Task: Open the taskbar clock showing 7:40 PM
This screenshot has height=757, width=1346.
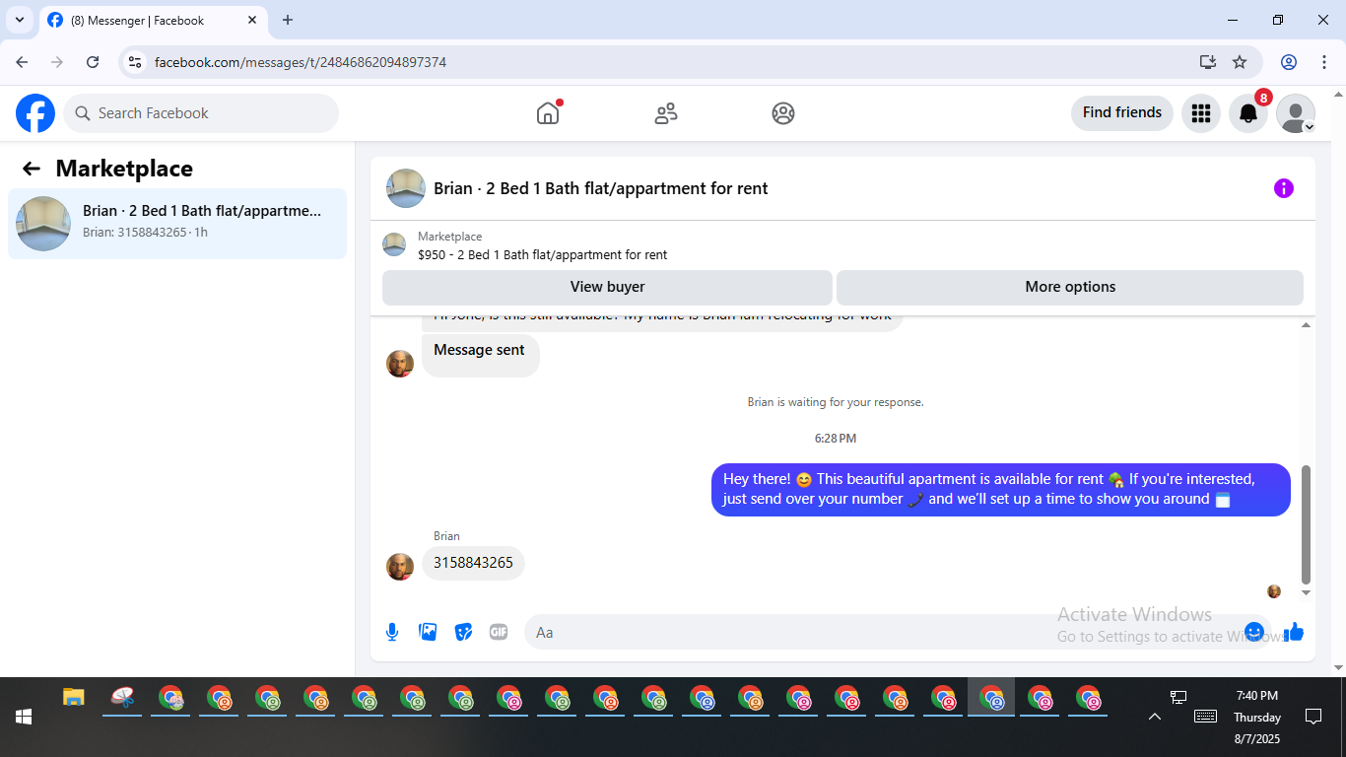Action: click(1257, 717)
